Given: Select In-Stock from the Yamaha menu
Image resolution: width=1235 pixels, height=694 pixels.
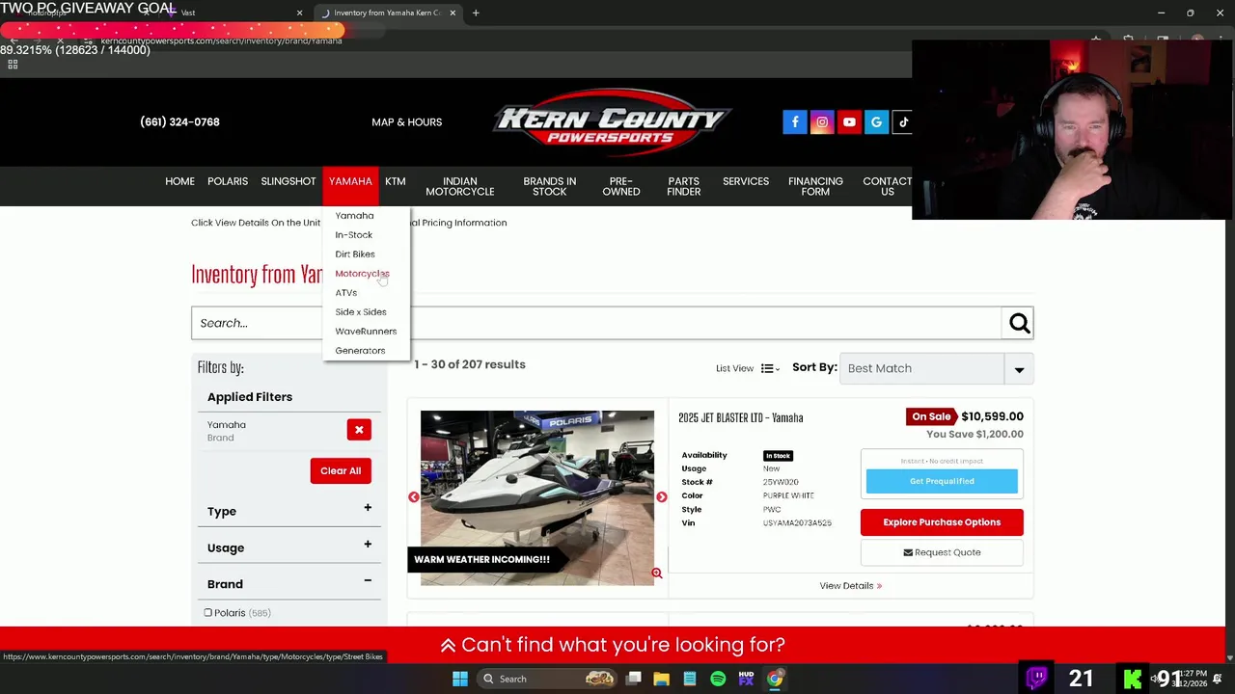Looking at the screenshot, I should (353, 235).
